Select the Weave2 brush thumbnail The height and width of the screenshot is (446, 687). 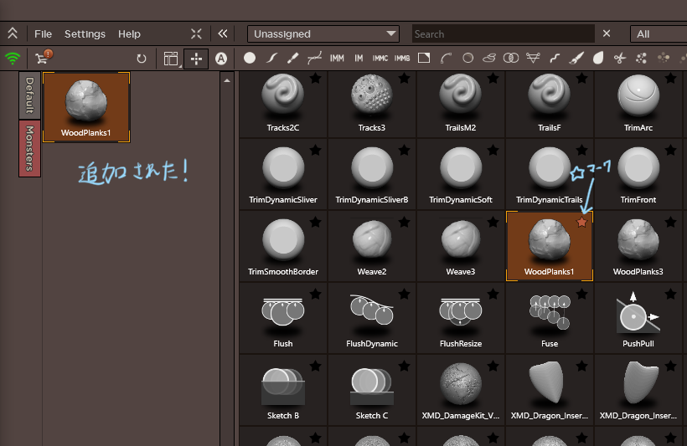371,248
